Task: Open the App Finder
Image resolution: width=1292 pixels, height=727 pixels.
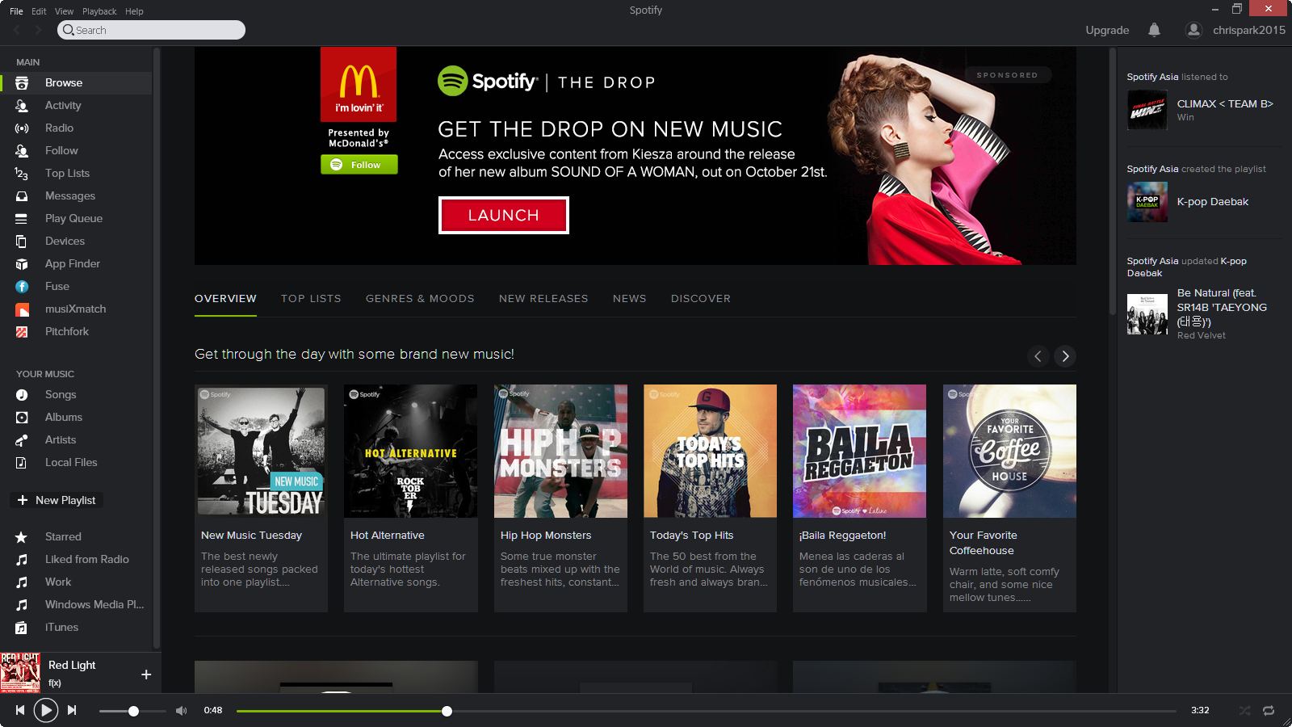Action: 72,263
